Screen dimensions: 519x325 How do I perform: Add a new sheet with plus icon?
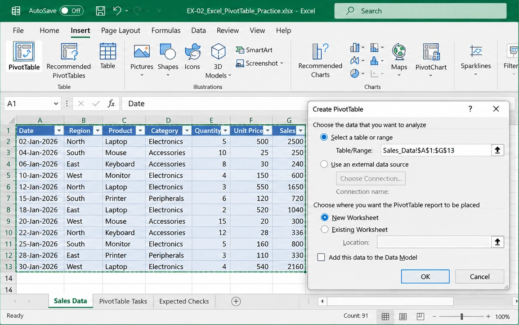(x=236, y=302)
